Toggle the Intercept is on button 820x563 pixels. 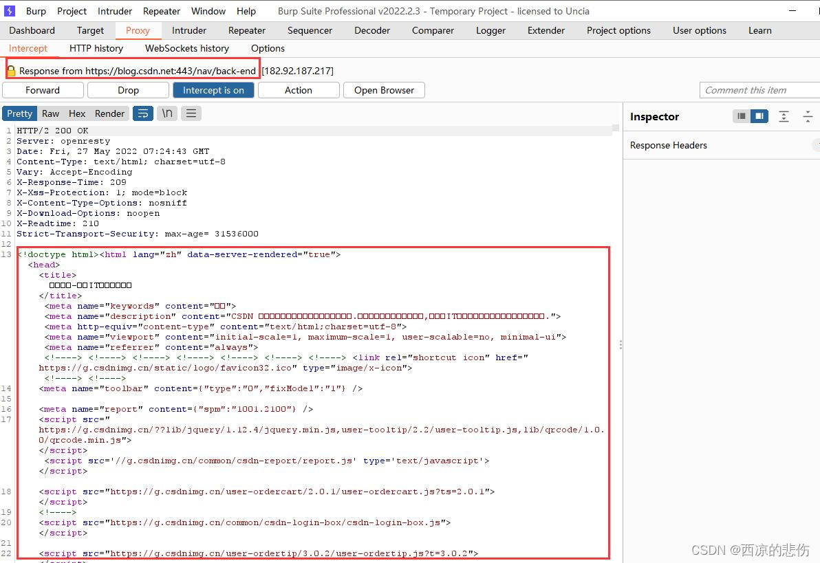pyautogui.click(x=213, y=90)
